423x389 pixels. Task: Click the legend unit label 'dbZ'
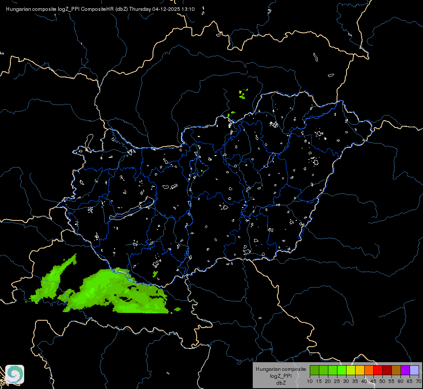(281, 383)
